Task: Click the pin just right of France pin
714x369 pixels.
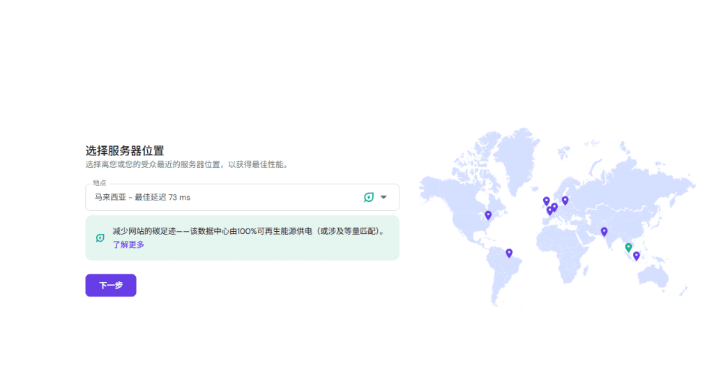Action: pos(554,207)
